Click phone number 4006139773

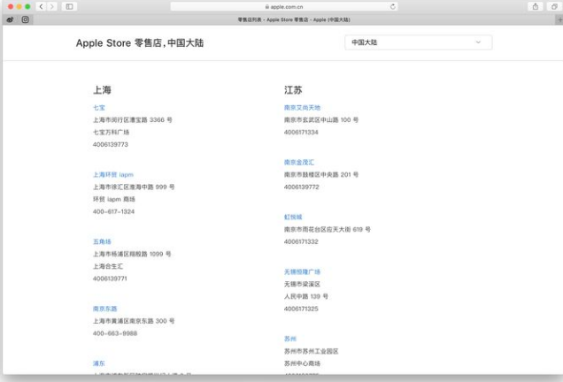[x=111, y=144]
